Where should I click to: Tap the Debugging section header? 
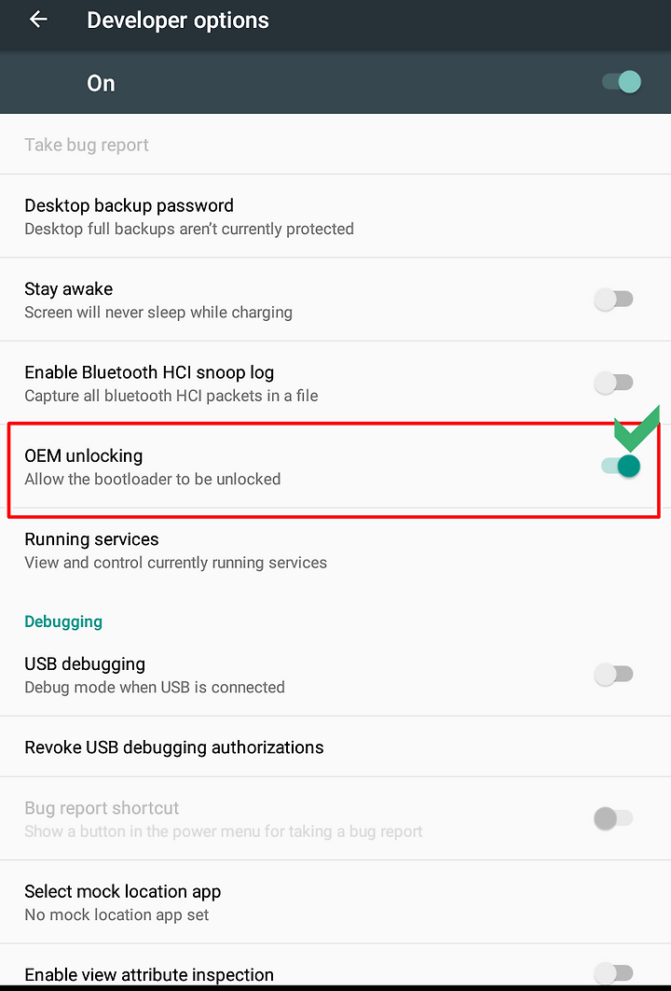tap(63, 621)
